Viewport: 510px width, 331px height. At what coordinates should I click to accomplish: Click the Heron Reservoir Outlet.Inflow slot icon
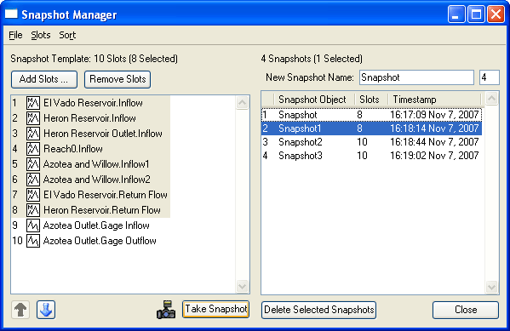[33, 134]
